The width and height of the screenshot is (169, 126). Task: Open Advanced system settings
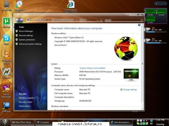tap(30, 44)
